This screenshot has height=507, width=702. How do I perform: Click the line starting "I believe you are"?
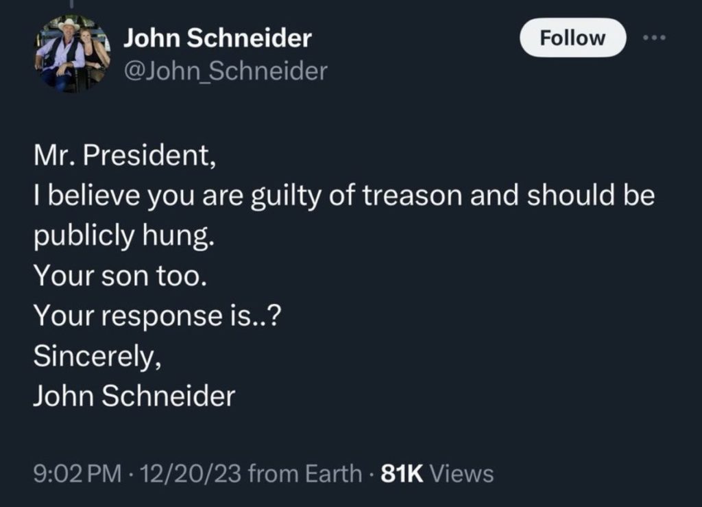pyautogui.click(x=343, y=196)
